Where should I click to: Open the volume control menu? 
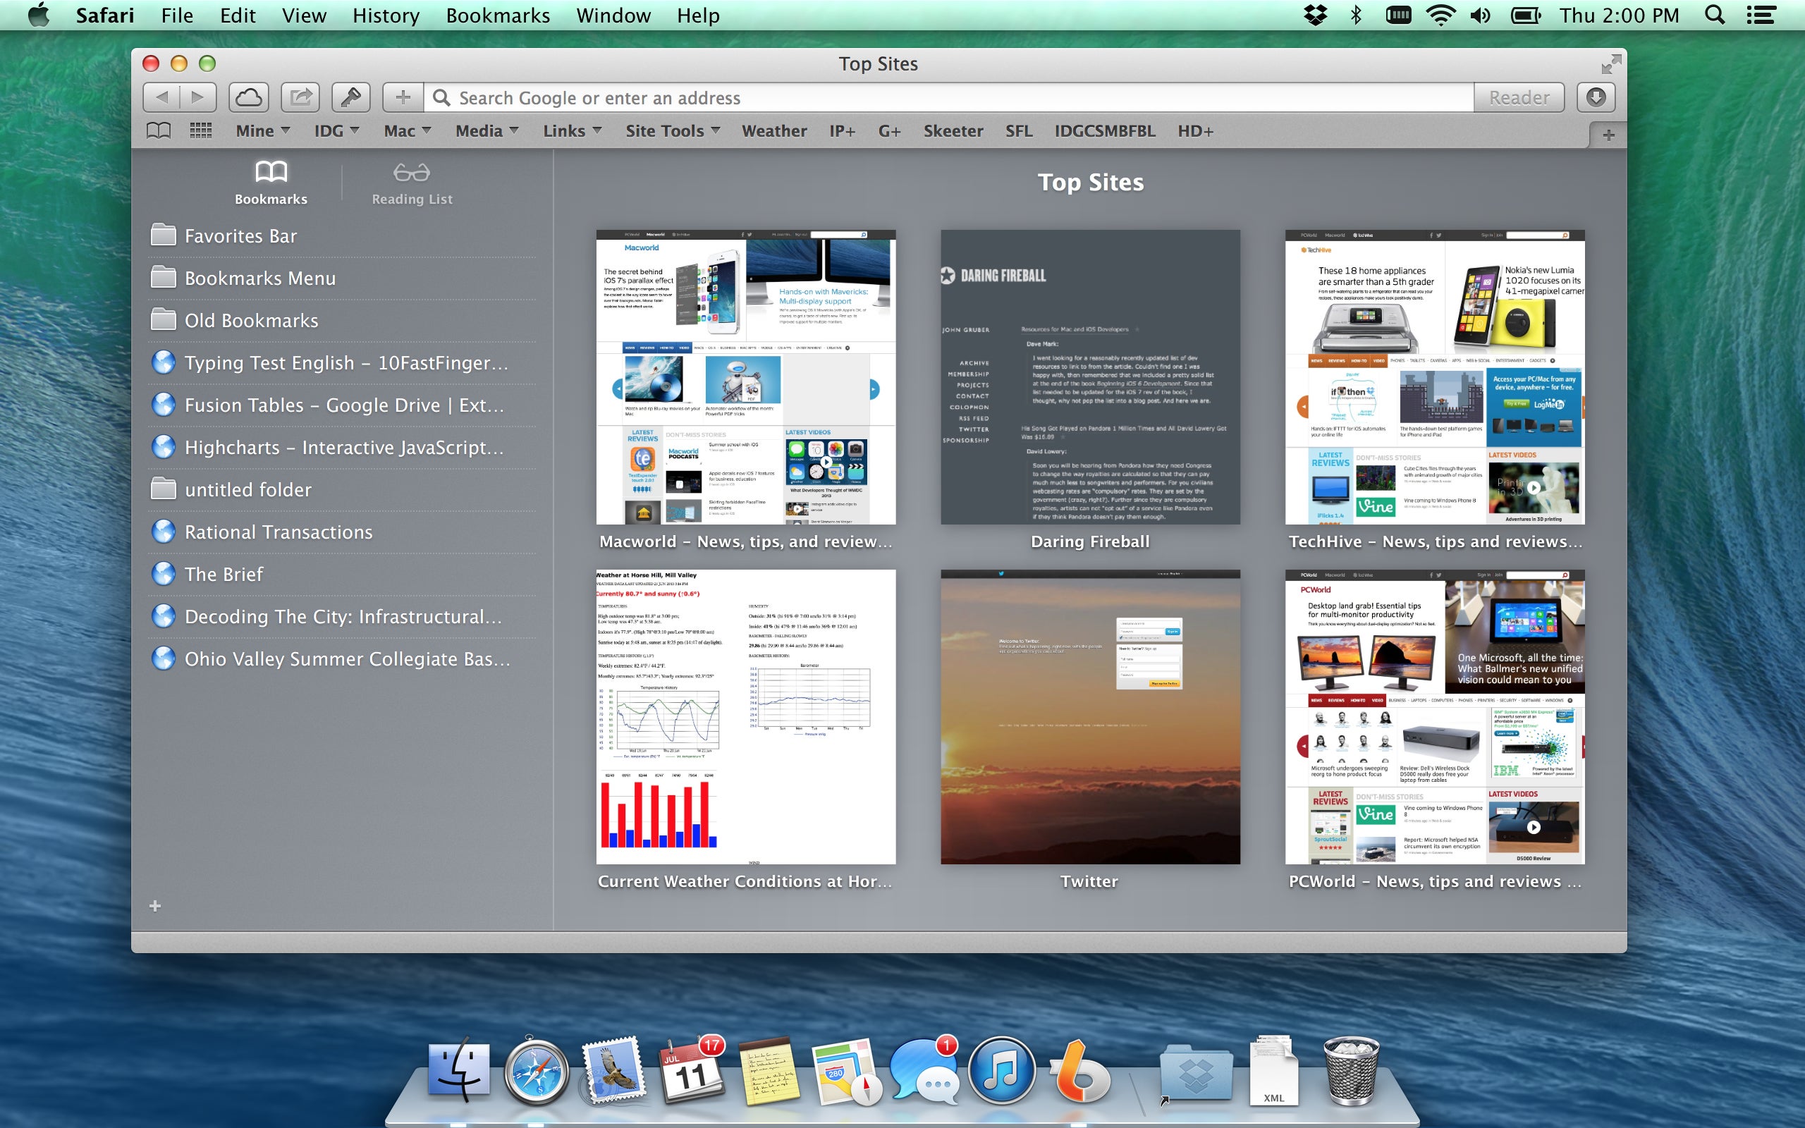point(1480,15)
